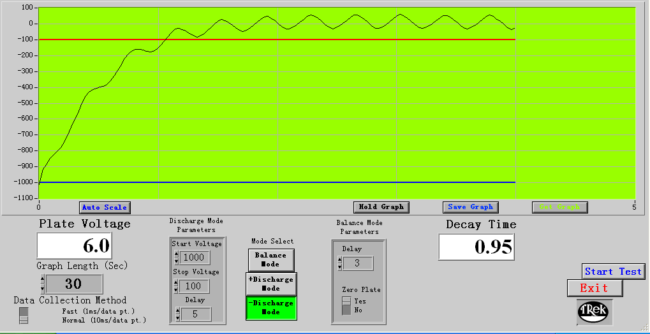Click the Start Voltage field showing 1000
650x334 pixels.
click(x=195, y=257)
